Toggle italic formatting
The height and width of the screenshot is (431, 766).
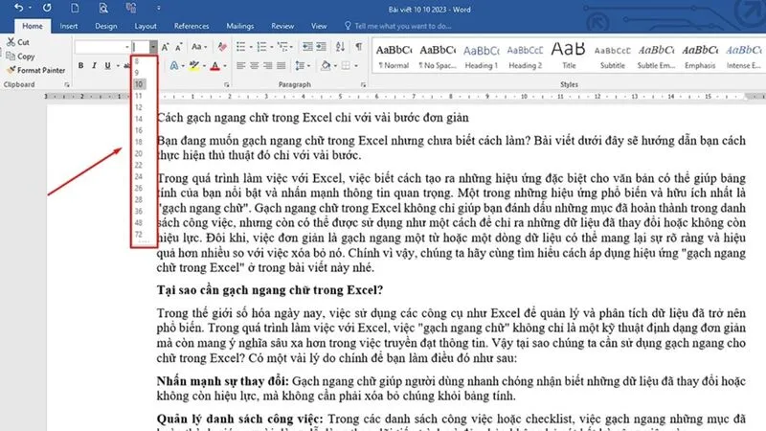pyautogui.click(x=94, y=65)
